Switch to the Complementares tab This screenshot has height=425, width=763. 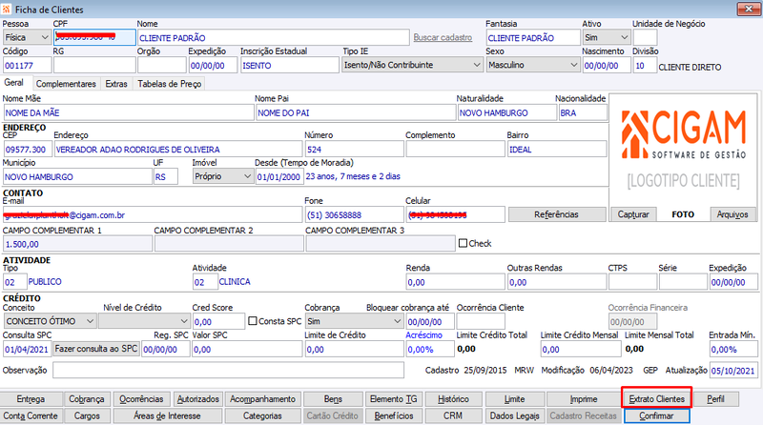point(66,84)
